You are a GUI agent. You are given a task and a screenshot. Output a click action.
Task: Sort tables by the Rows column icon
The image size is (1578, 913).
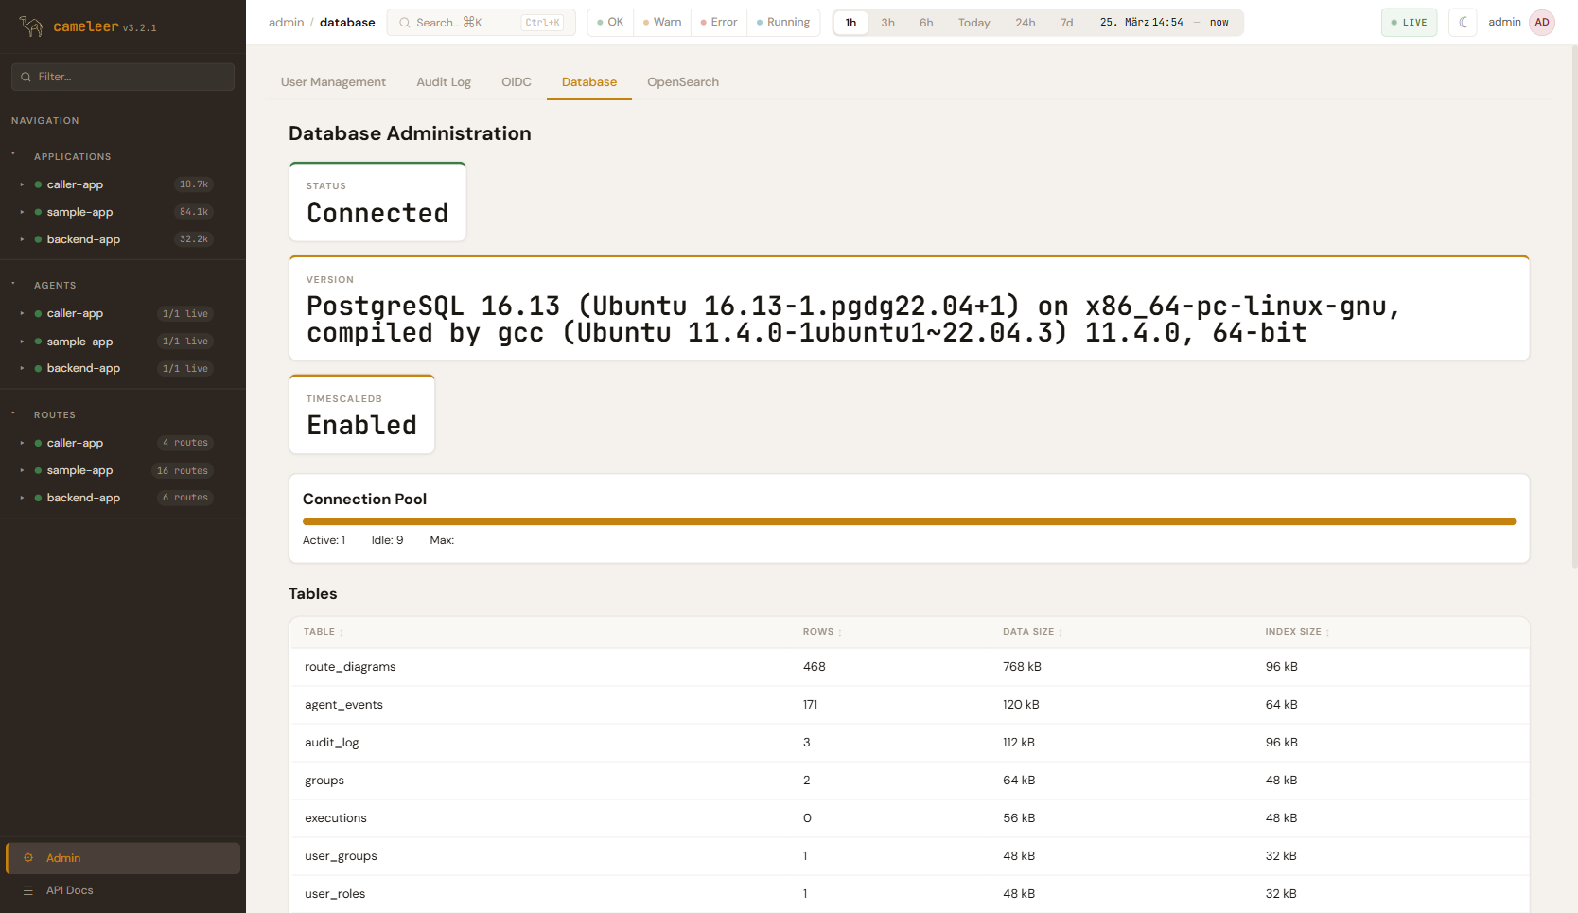[x=840, y=633]
